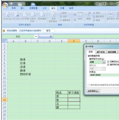Open the Home ribbon tab
Screen dimensions: 119x120
[x=14, y=8]
